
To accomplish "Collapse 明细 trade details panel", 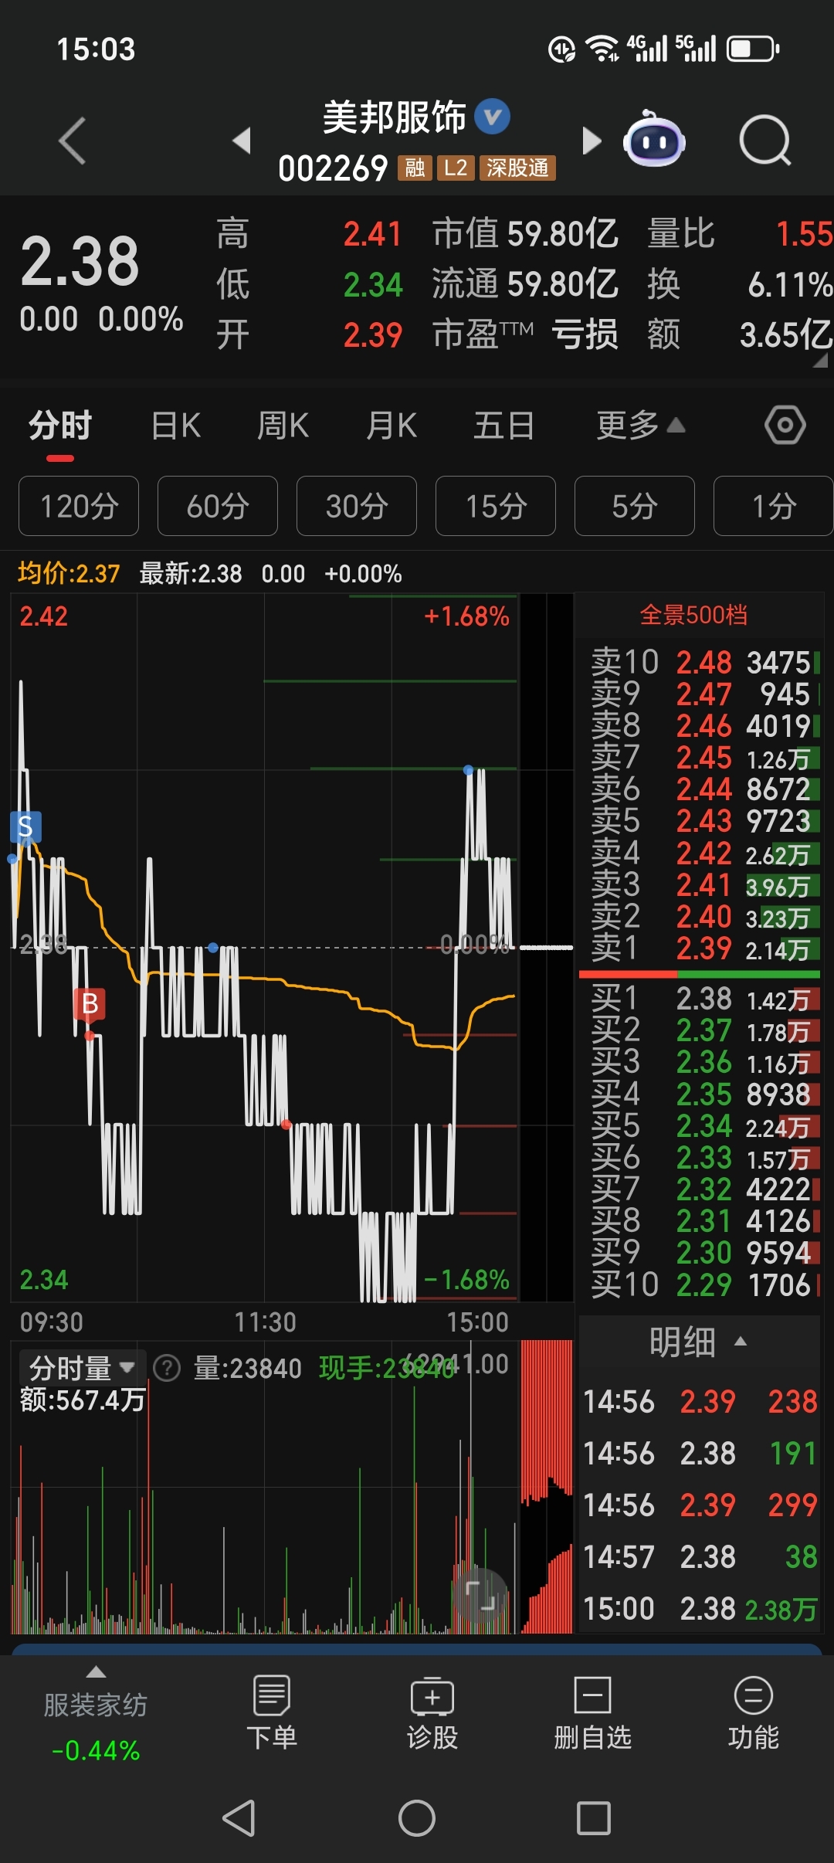I will point(699,1342).
